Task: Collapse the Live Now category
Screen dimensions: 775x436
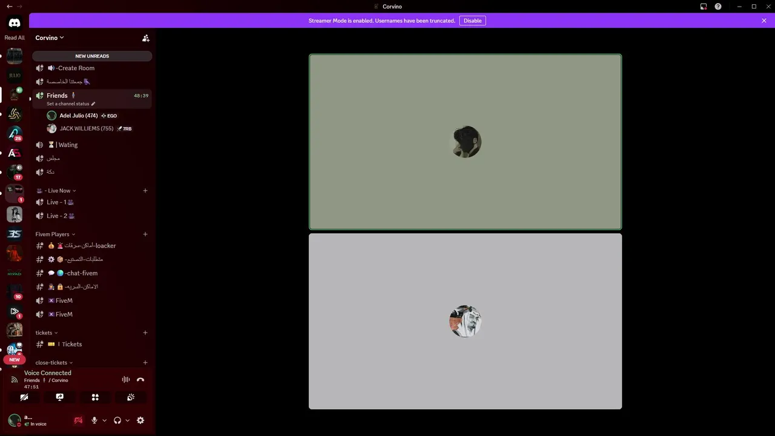Action: [x=56, y=191]
